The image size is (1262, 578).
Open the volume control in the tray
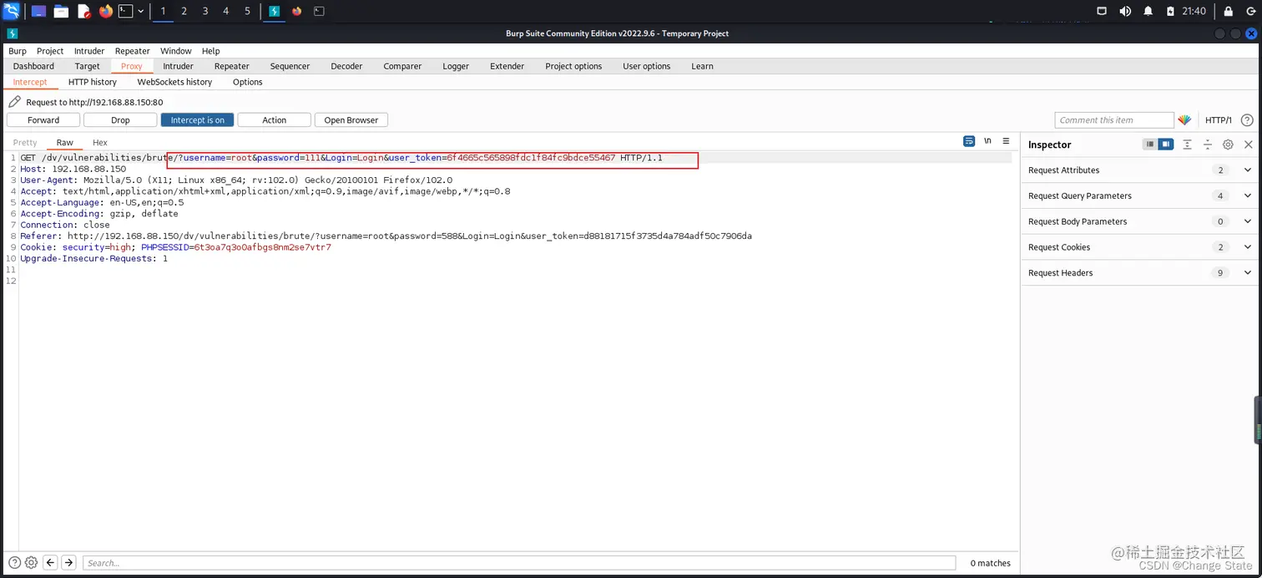(1125, 11)
